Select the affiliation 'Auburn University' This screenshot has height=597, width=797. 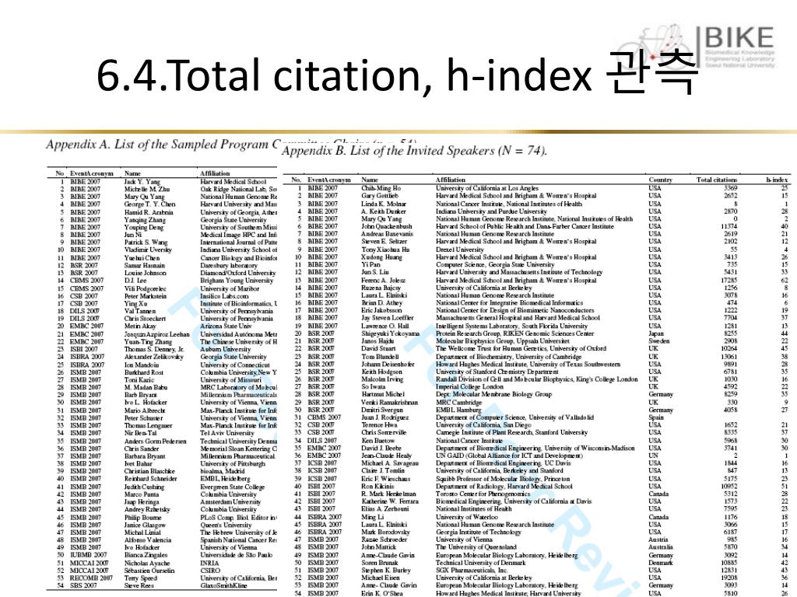[225, 349]
